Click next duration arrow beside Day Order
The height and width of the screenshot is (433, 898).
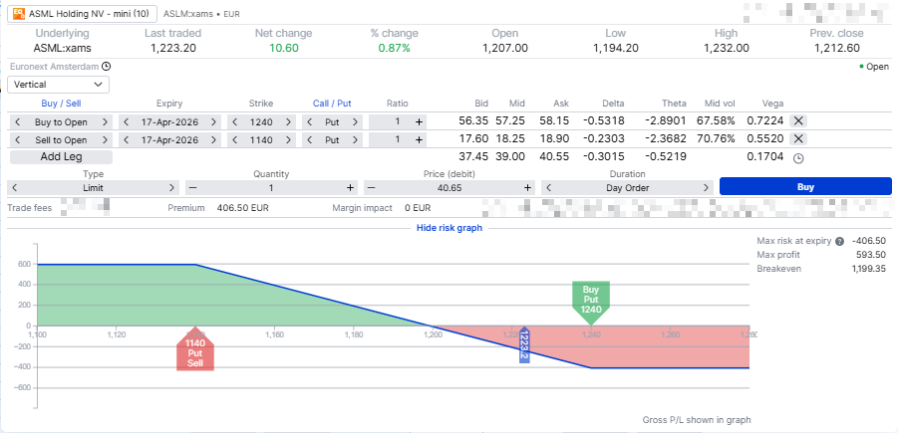(706, 187)
